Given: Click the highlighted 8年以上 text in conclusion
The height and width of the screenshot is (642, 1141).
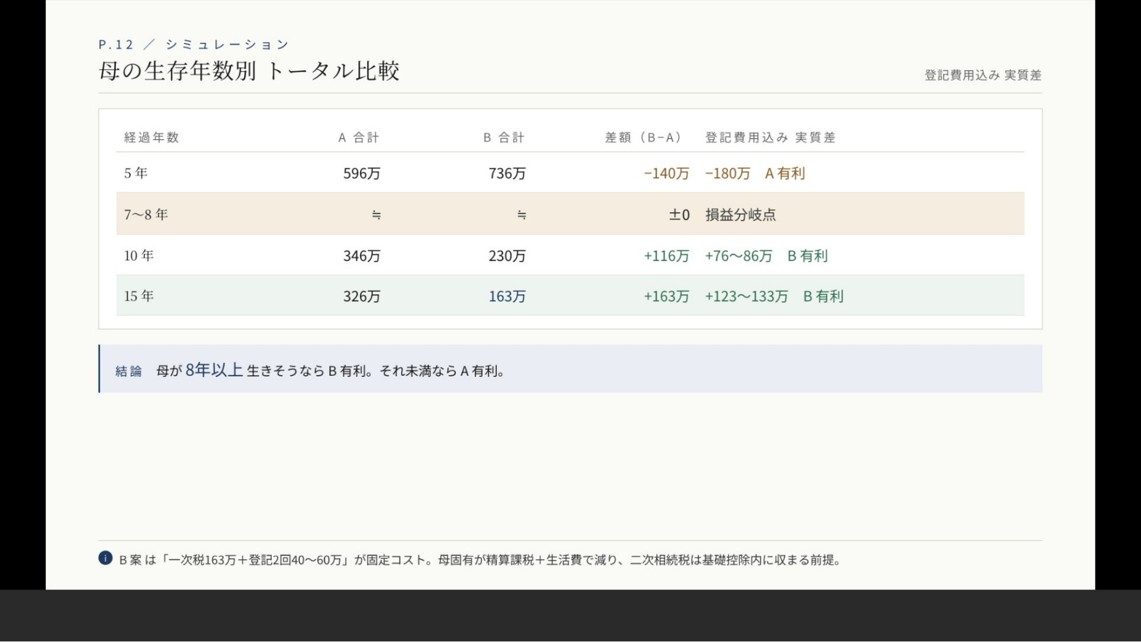Looking at the screenshot, I should [215, 370].
